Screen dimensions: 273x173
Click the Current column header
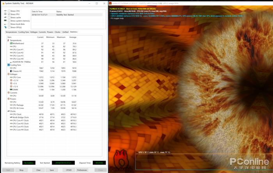[x=40, y=37]
